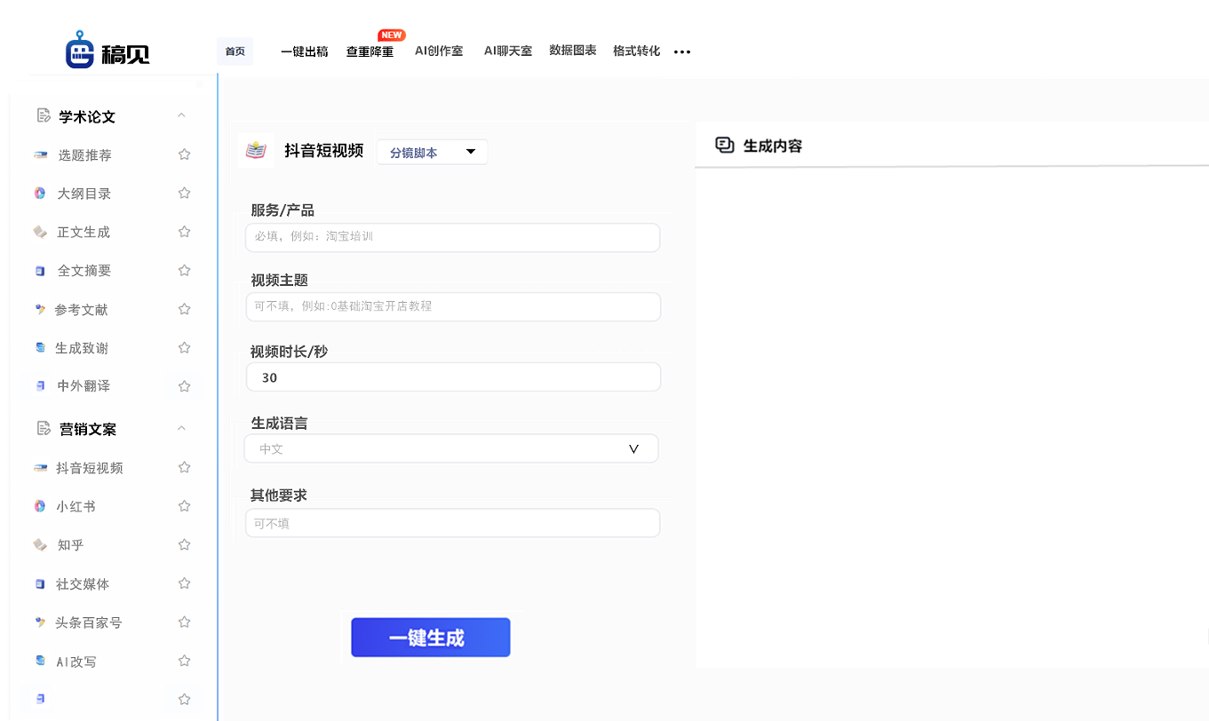This screenshot has width=1209, height=721.
Task: Open the 生成语言 dropdown showing 中文
Action: click(451, 448)
